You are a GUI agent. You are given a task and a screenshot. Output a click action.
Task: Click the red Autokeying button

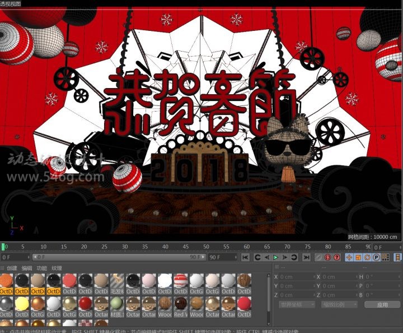(327, 257)
